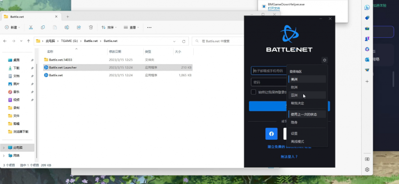Select the Battle.net Launcher file
Viewport: 399px width, 184px height.
coord(118,68)
